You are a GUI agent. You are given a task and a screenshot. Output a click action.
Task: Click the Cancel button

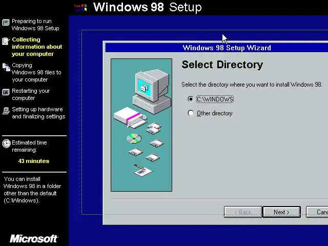pos(317,212)
